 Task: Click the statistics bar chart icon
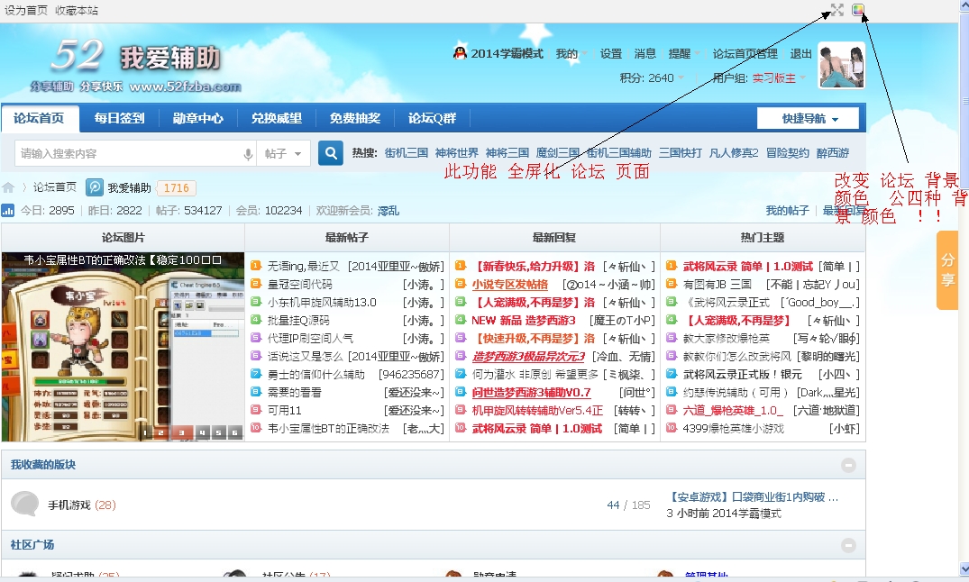(8, 210)
